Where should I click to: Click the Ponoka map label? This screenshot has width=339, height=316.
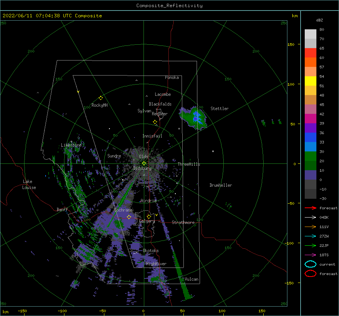[172, 77]
